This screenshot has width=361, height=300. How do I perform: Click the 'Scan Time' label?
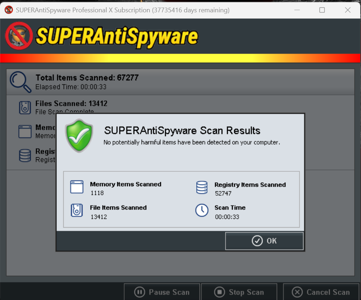[230, 208]
